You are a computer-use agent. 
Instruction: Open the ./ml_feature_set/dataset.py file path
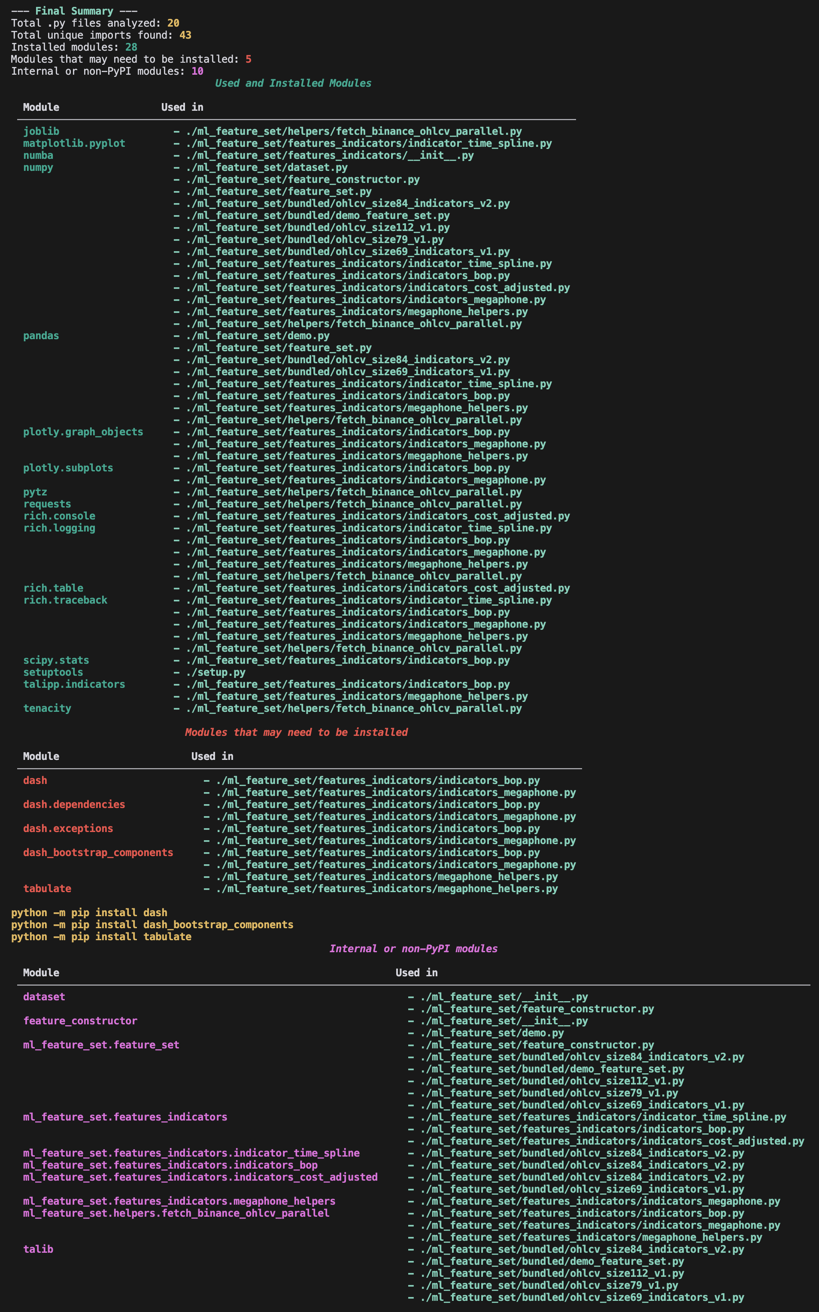[x=266, y=167]
